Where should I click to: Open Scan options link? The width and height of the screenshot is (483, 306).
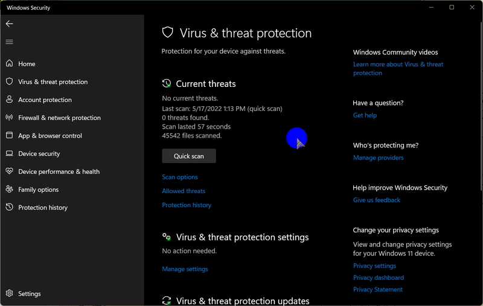(180, 177)
